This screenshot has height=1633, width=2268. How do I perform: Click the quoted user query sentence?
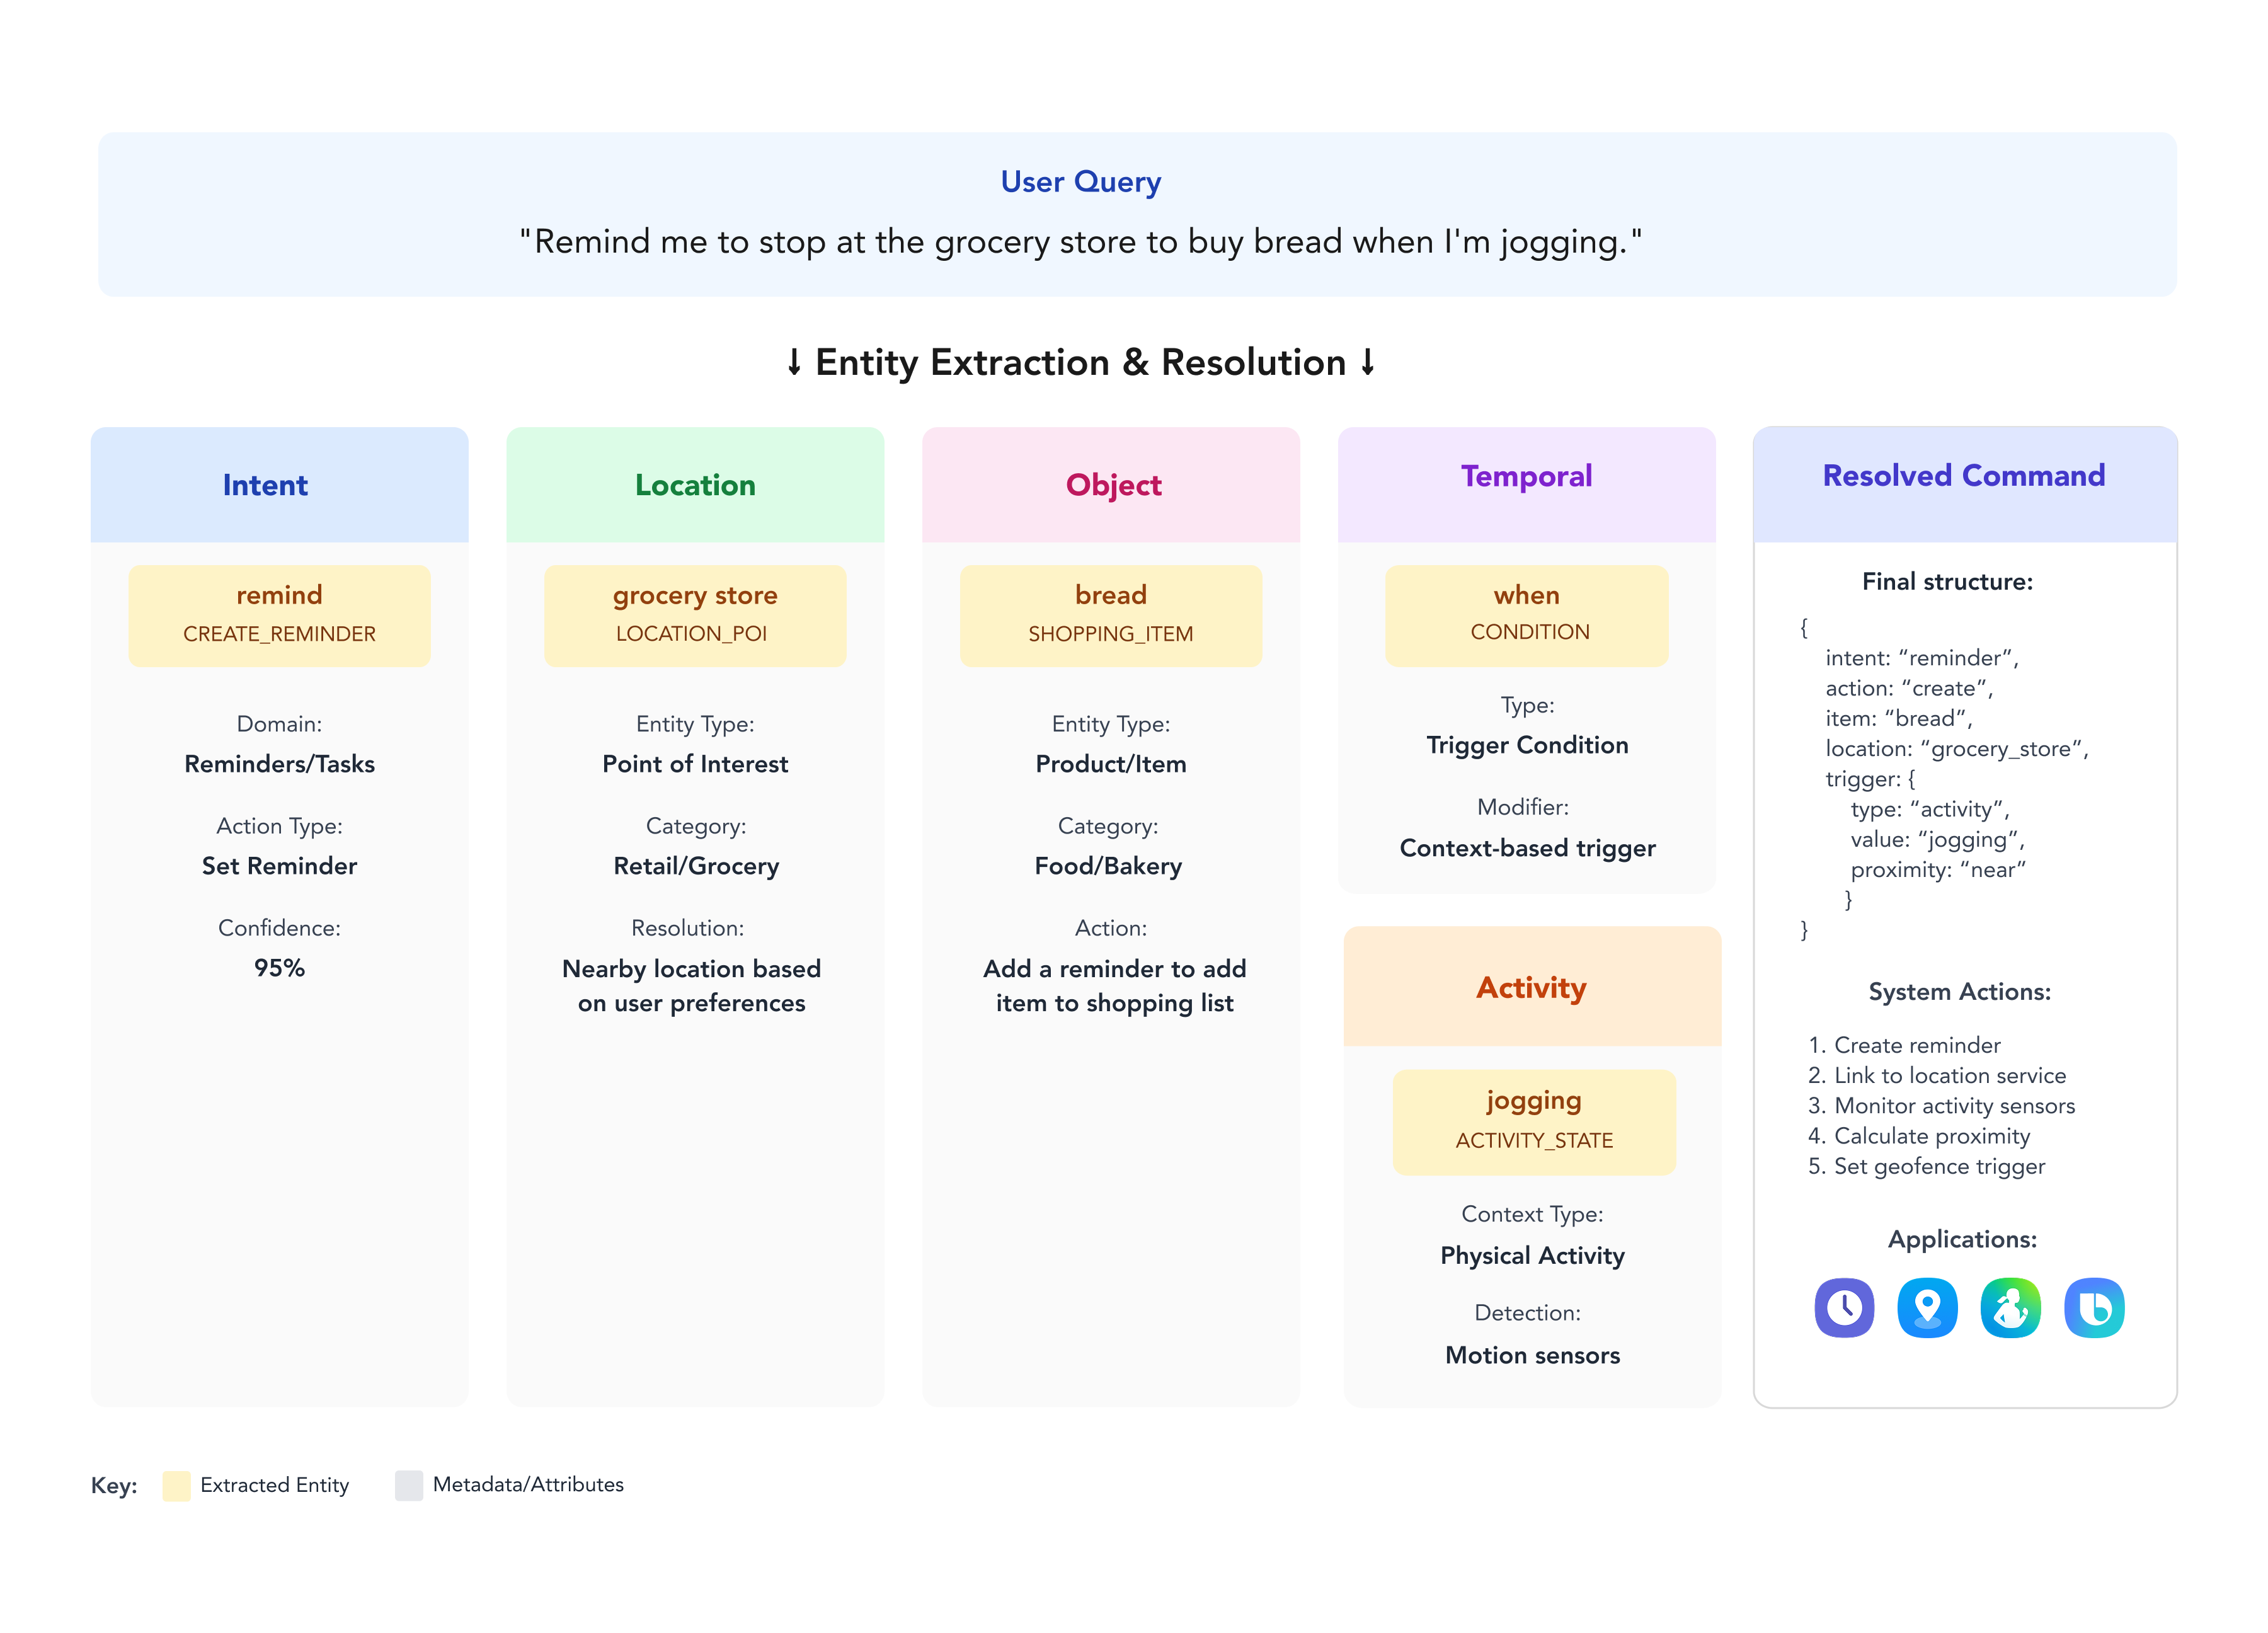pos(1081,242)
